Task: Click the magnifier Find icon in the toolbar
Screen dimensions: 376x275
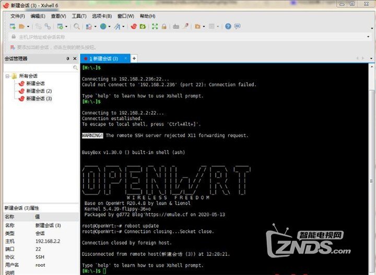Action: [77, 27]
